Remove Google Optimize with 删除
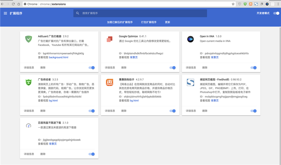 pyautogui.click(x=124, y=68)
